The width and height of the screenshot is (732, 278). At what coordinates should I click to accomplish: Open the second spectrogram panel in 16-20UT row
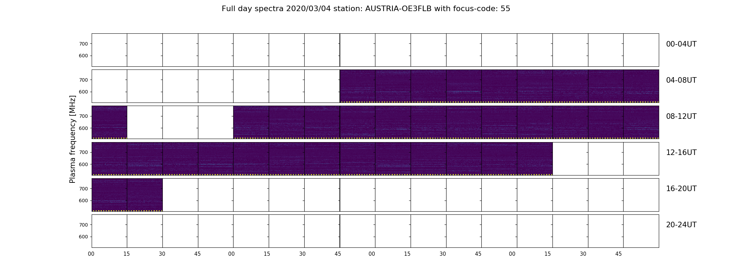(x=145, y=195)
